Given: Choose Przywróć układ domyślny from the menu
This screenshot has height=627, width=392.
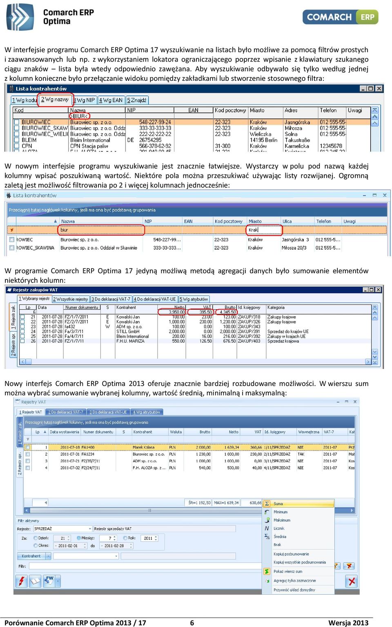Looking at the screenshot, I should (294, 589).
